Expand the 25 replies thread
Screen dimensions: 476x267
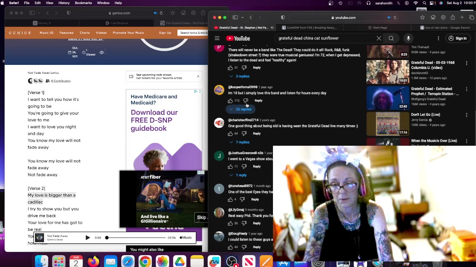pyautogui.click(x=240, y=109)
